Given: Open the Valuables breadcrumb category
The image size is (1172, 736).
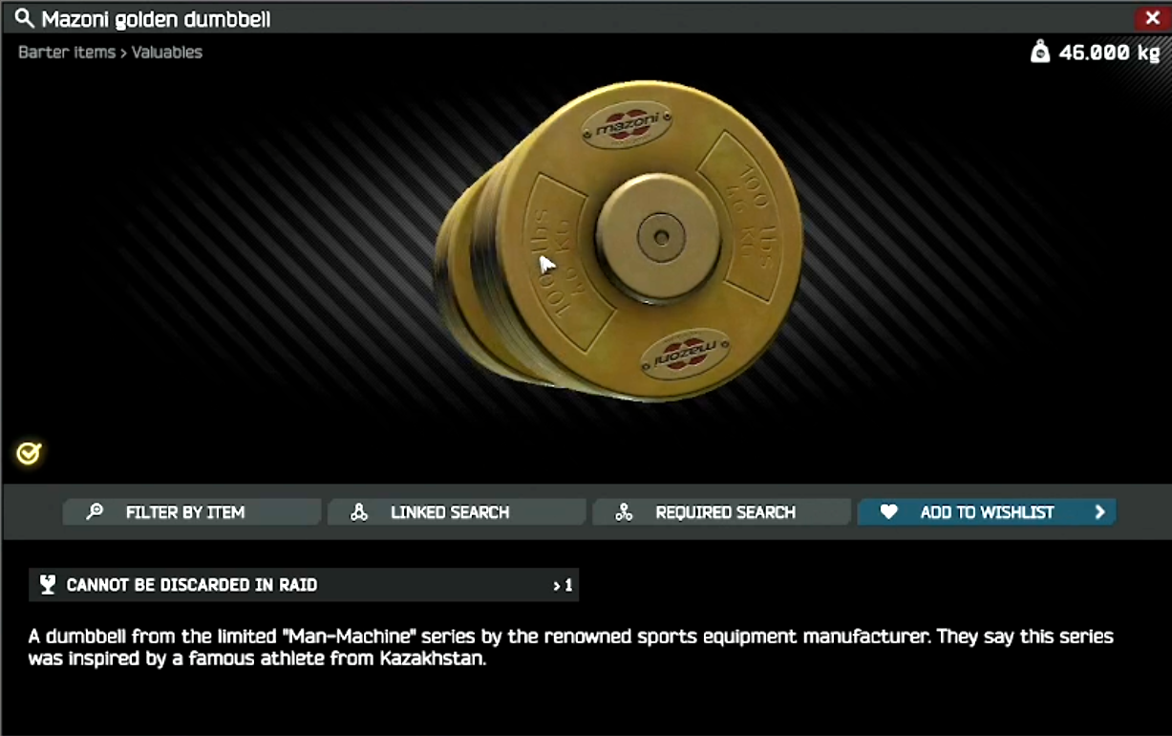Looking at the screenshot, I should tap(167, 53).
